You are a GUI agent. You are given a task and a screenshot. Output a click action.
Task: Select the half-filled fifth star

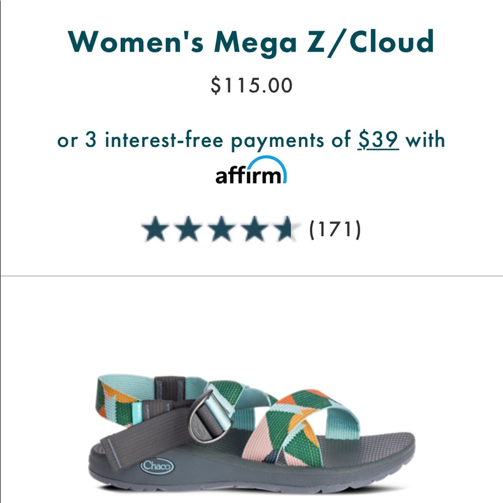pos(284,229)
